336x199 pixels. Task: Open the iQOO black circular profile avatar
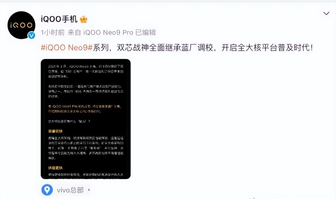pos(21,25)
